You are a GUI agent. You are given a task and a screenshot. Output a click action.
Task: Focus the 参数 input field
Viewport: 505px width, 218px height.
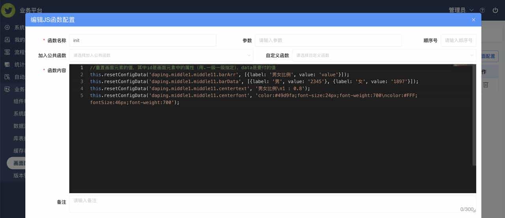click(x=328, y=40)
